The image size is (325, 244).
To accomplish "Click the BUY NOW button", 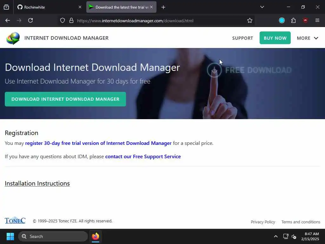I will point(275,38).
